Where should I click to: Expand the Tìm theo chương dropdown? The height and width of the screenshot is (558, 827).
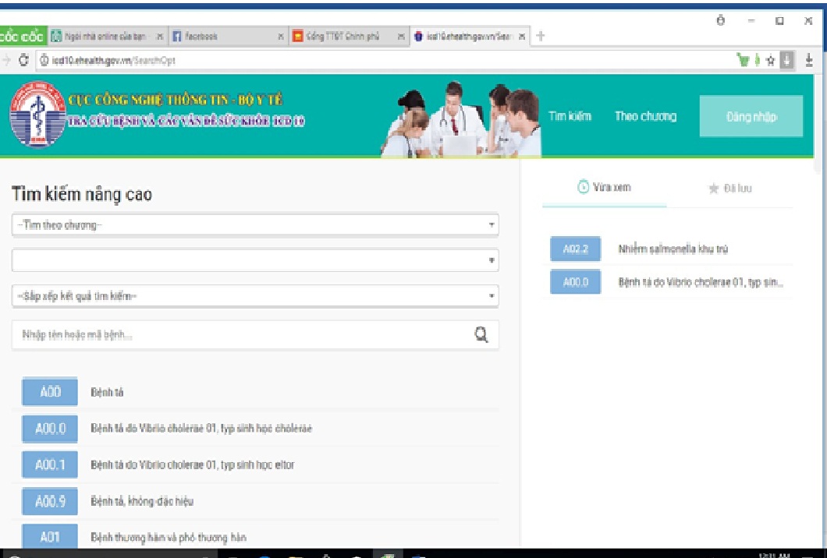click(x=255, y=225)
